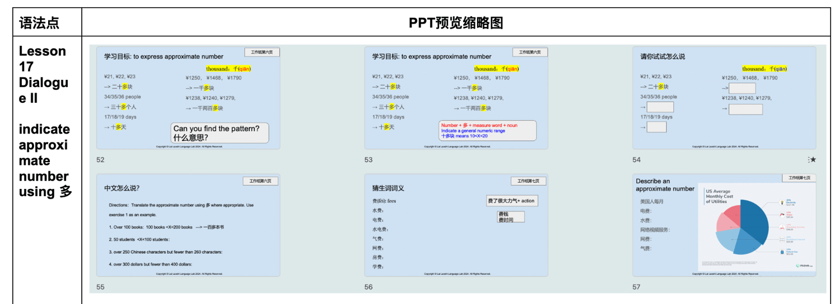Image resolution: width=840 pixels, height=304 pixels.
Task: Click 美国人每月 label on slide 57
Action: (652, 201)
